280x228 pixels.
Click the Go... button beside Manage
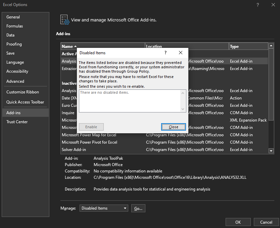(x=138, y=208)
